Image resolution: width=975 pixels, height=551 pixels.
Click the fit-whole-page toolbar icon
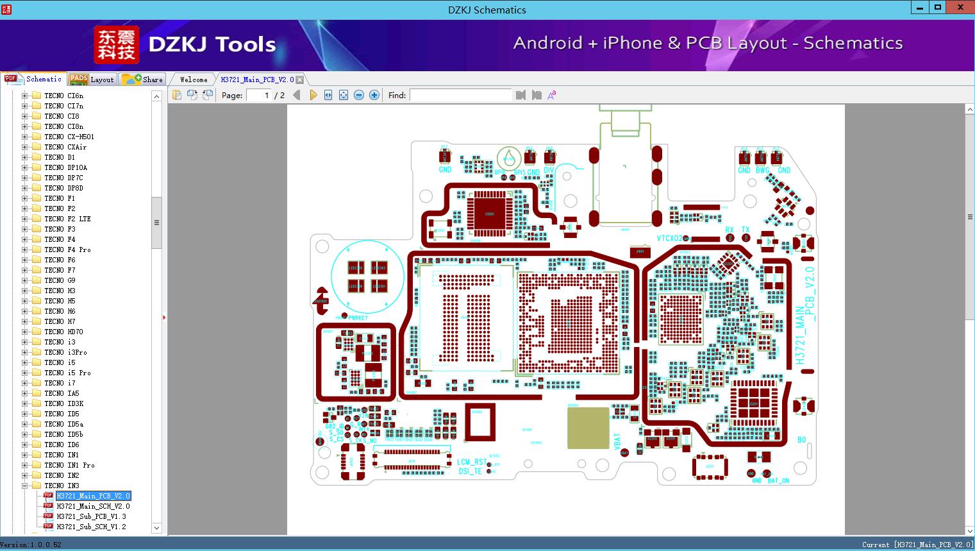(x=344, y=95)
